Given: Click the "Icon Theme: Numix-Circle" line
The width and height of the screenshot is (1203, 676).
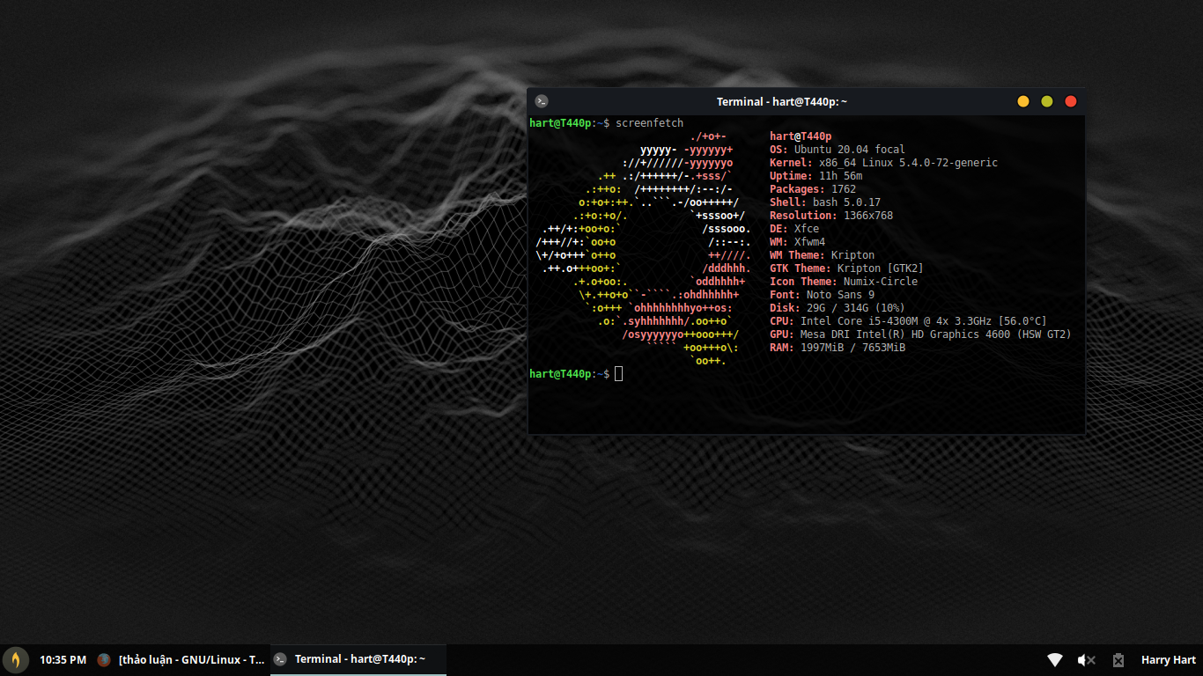Looking at the screenshot, I should tap(844, 282).
